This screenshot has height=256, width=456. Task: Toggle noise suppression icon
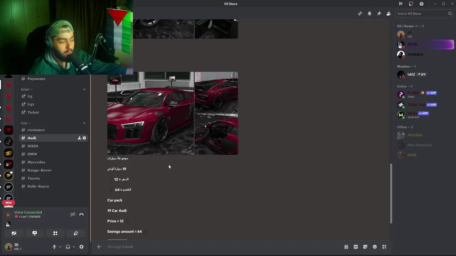coord(73,214)
